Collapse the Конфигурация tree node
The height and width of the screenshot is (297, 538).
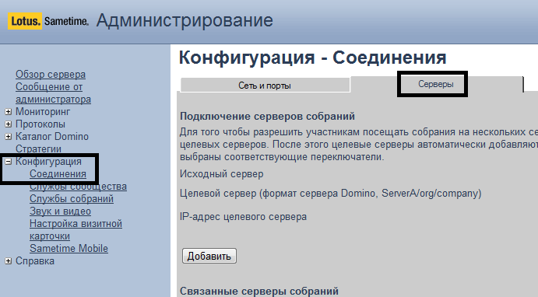tap(9, 162)
